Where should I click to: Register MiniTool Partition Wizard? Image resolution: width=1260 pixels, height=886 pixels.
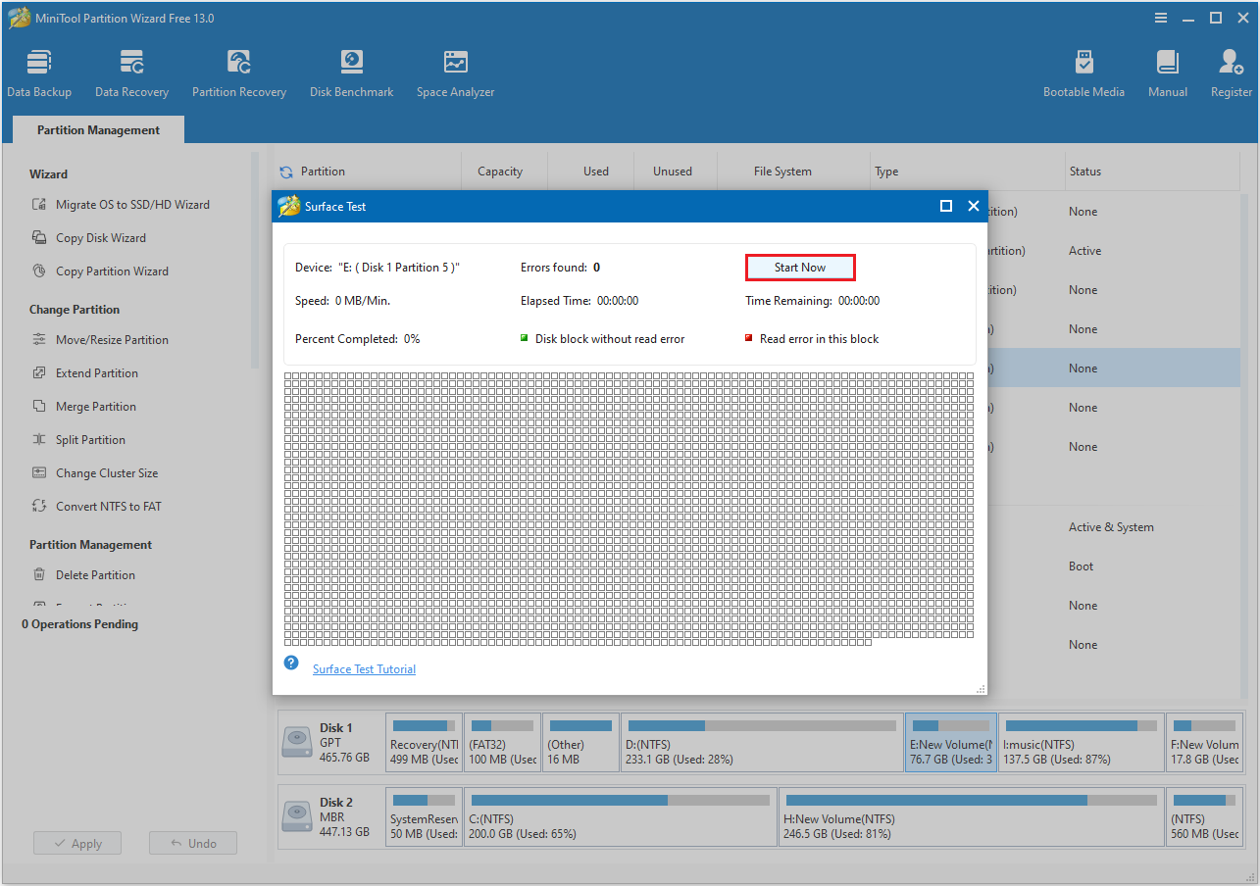point(1231,71)
